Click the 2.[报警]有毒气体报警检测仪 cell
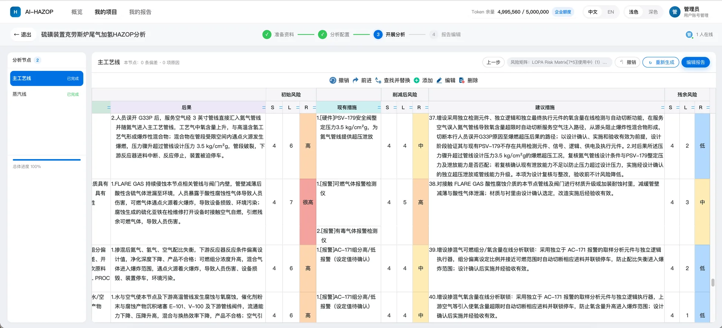This screenshot has width=722, height=328. 348,235
